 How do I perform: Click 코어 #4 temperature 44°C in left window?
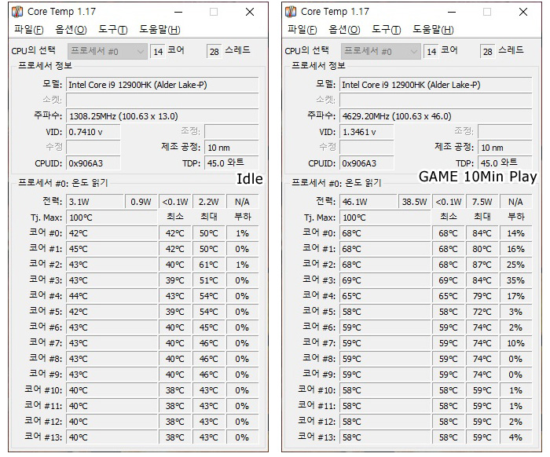point(112,296)
